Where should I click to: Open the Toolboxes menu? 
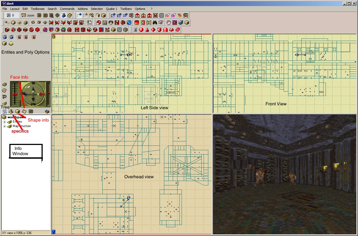pos(37,9)
